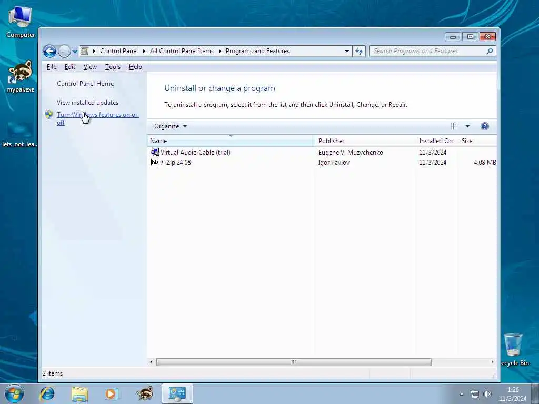Expand the chevron after All Control Panel Items
Viewport: 539px width, 404px height.
point(219,51)
